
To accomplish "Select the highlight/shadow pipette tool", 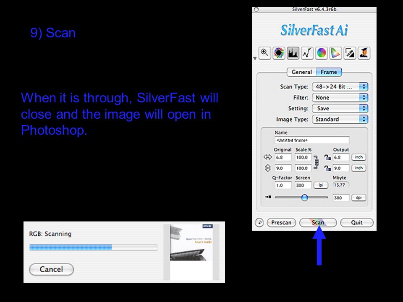I will coord(350,53).
